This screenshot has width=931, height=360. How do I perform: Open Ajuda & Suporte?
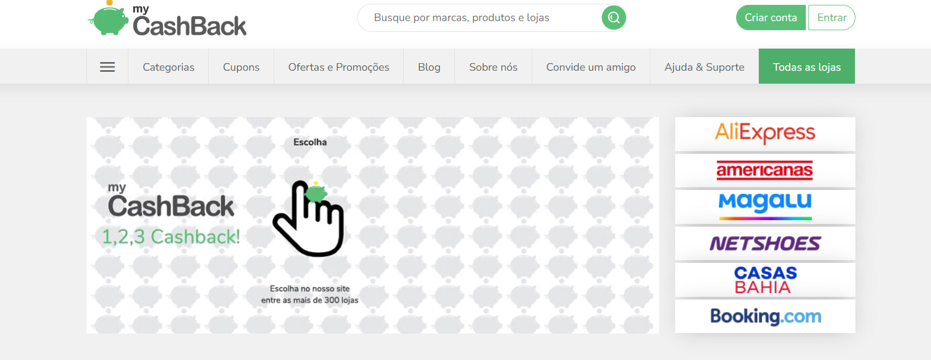point(704,67)
